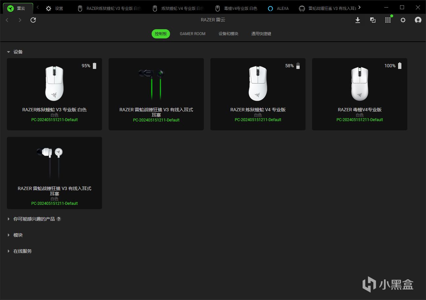Click PC-202405151211-Default under 炼狱蝰蛇 V3 专业版
426x300 pixels.
54,120
